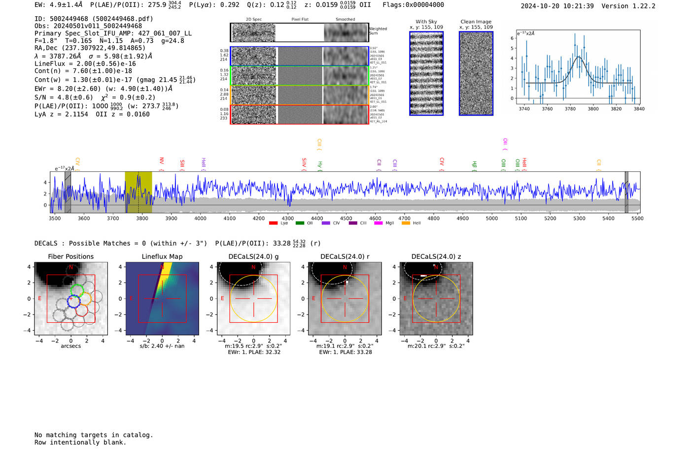Viewport: 690px width, 469px height.
Task: Click the orange HeII legend swatch
Action: coord(406,223)
